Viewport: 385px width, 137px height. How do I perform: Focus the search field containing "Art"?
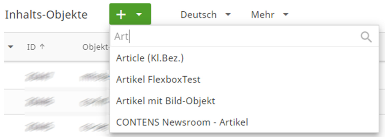234,37
